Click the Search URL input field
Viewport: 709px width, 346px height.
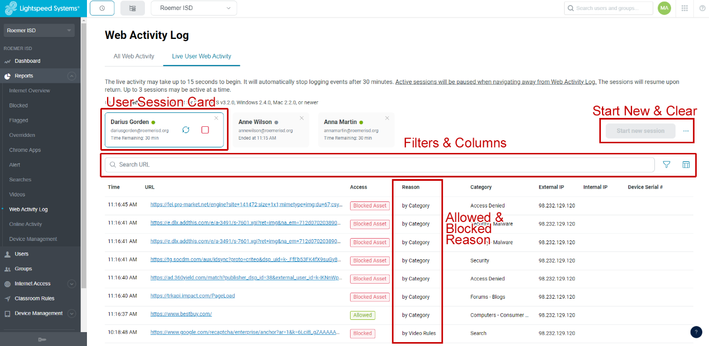(334, 164)
